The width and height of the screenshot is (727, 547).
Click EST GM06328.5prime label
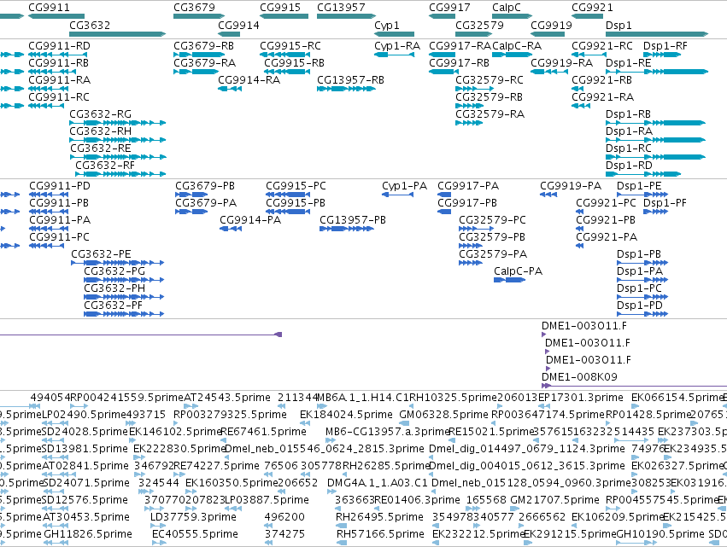tap(443, 414)
